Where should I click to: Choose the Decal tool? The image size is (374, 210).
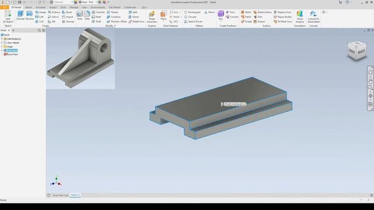67,12
